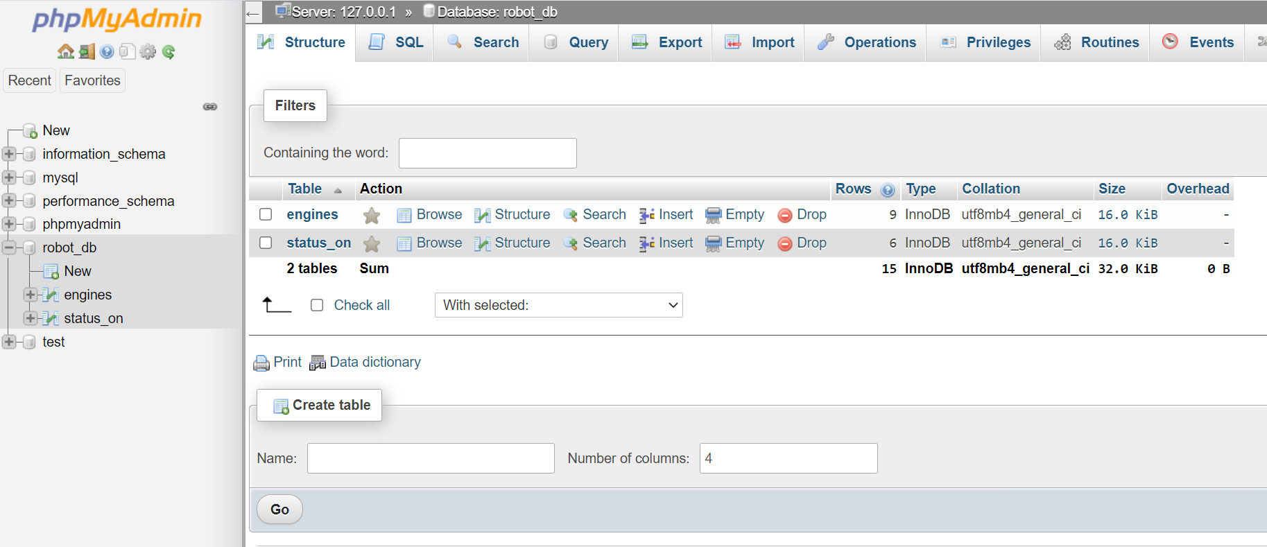The height and width of the screenshot is (547, 1267).
Task: Click the Rows column help icon
Action: pyautogui.click(x=888, y=190)
